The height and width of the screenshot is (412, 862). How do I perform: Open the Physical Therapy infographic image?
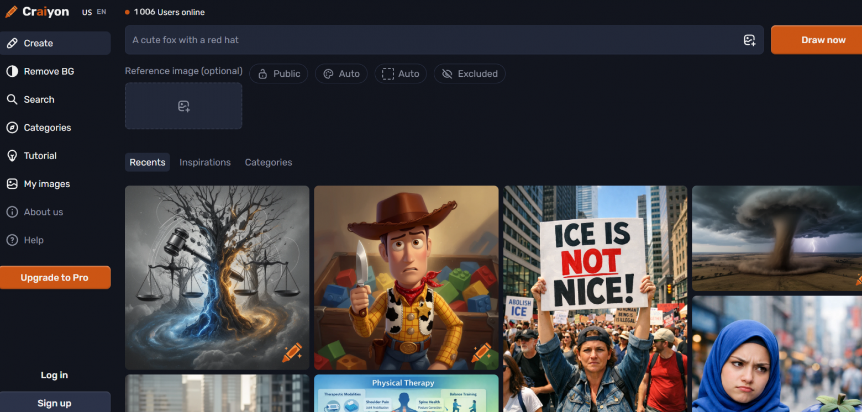(406, 393)
